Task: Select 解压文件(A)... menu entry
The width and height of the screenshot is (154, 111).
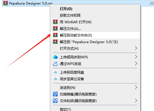Action: tap(95, 29)
